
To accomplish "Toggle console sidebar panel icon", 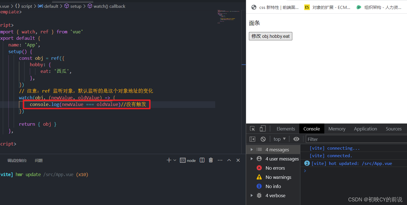I will [252, 139].
